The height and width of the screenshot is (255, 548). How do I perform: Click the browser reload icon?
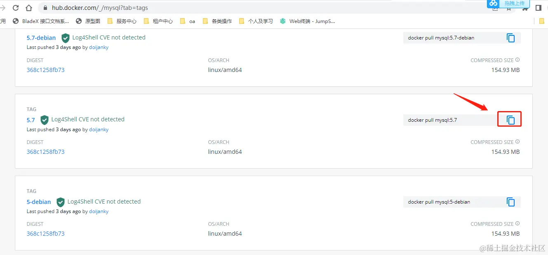16,8
